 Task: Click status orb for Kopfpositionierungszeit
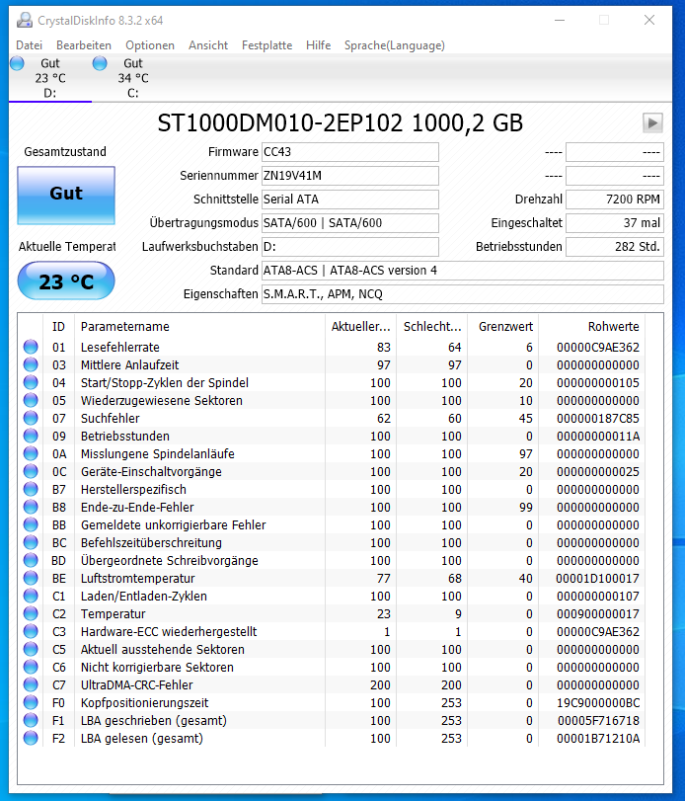point(31,702)
